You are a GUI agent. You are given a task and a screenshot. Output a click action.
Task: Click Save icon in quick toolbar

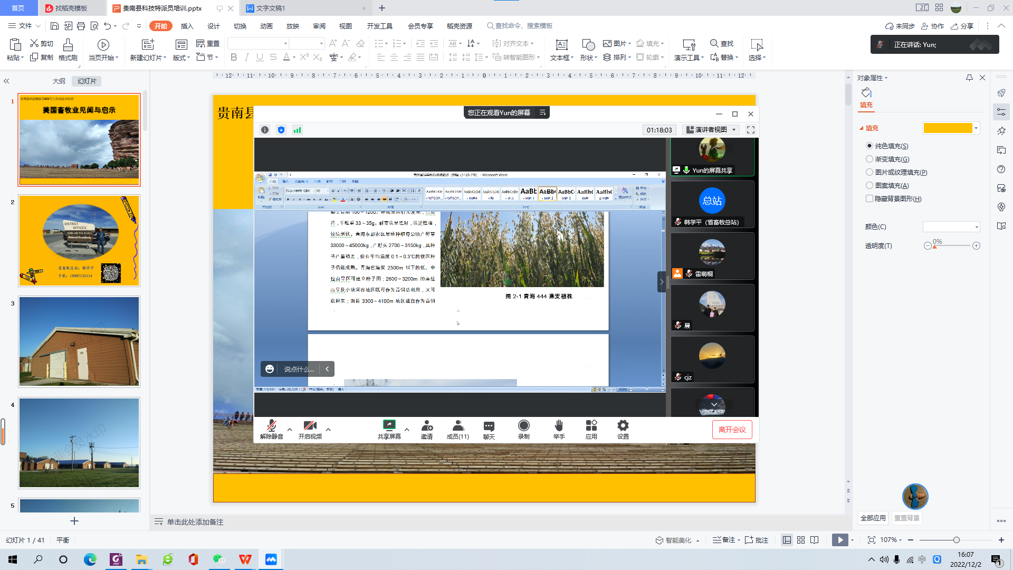(54, 26)
